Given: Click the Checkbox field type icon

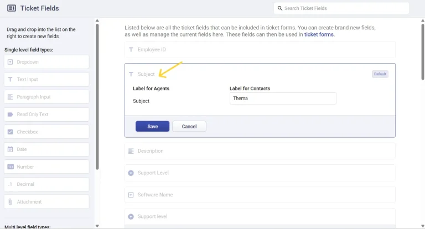Looking at the screenshot, I should [x=11, y=132].
